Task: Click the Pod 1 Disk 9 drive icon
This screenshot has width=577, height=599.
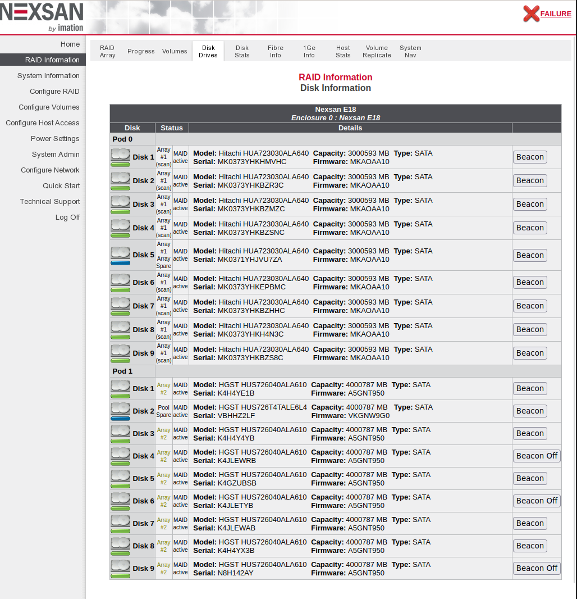Action: (121, 570)
